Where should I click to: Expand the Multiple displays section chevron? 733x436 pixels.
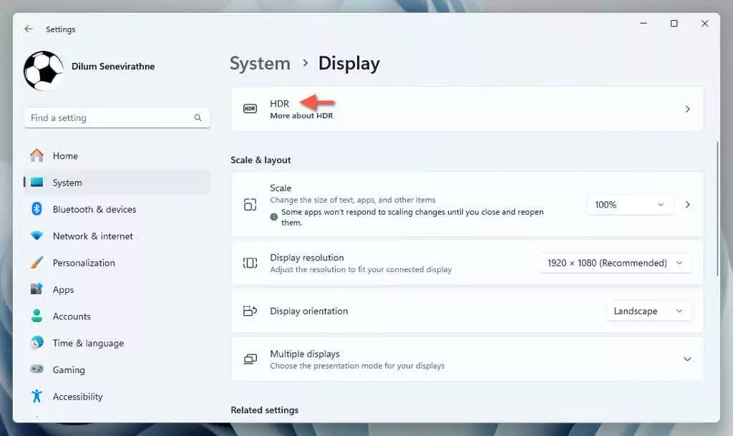pos(687,359)
